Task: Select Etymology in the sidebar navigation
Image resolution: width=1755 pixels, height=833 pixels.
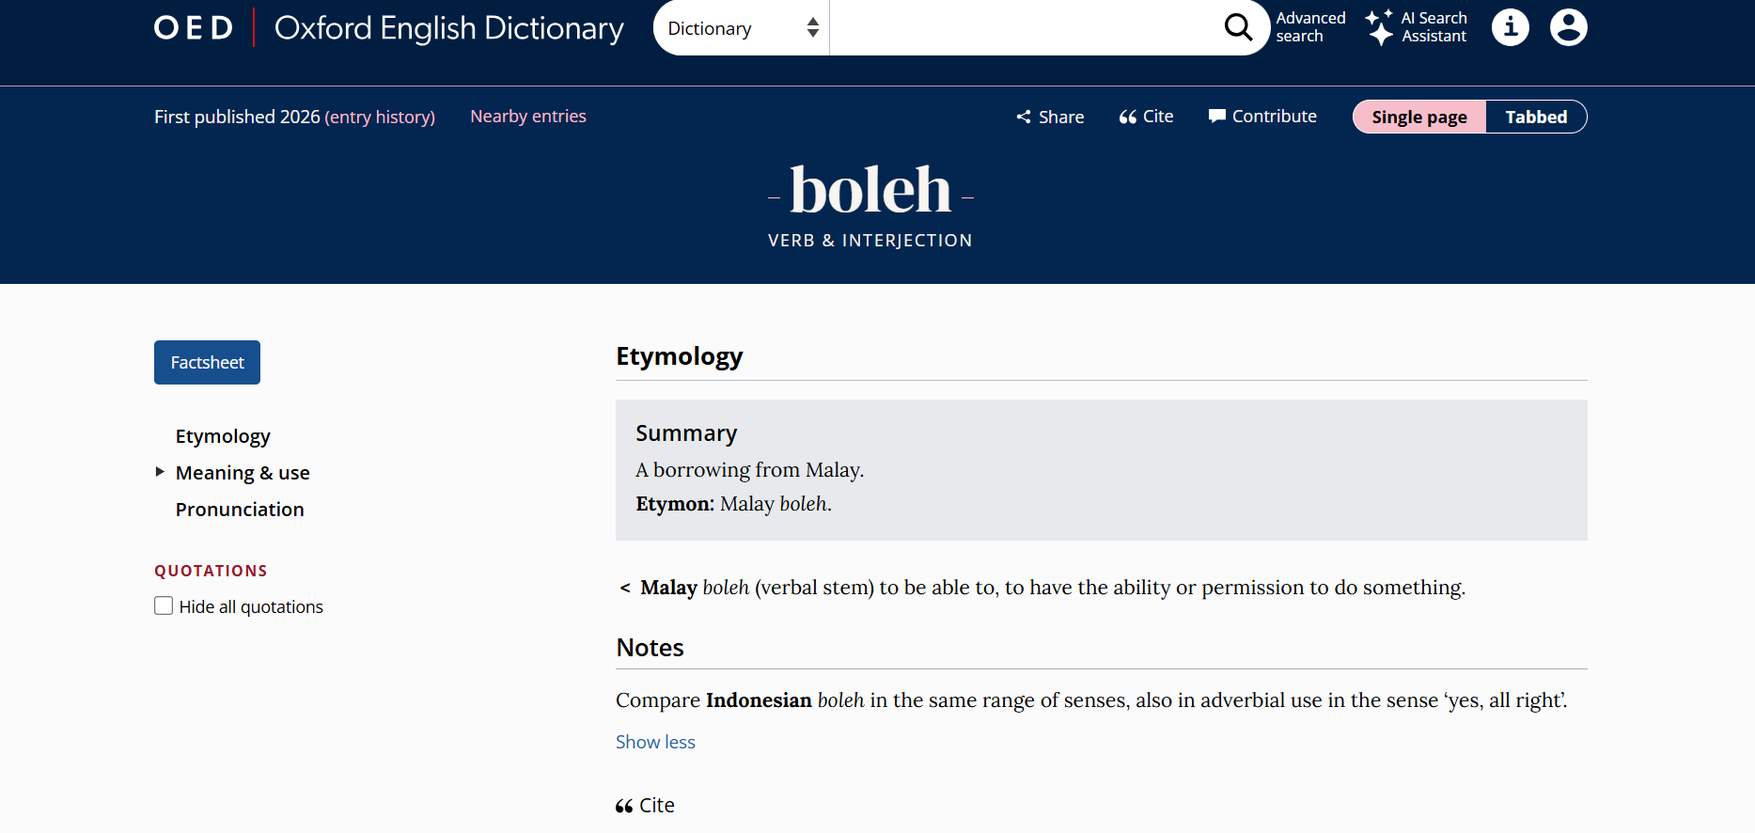Action: coord(223,435)
